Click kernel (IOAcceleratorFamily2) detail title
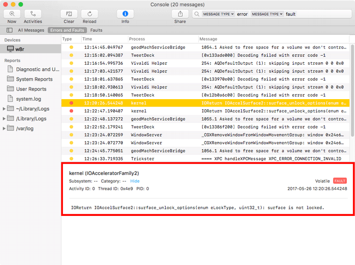 tap(104, 173)
